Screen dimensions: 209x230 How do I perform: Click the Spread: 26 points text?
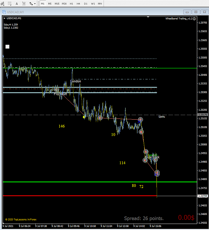(x=144, y=219)
